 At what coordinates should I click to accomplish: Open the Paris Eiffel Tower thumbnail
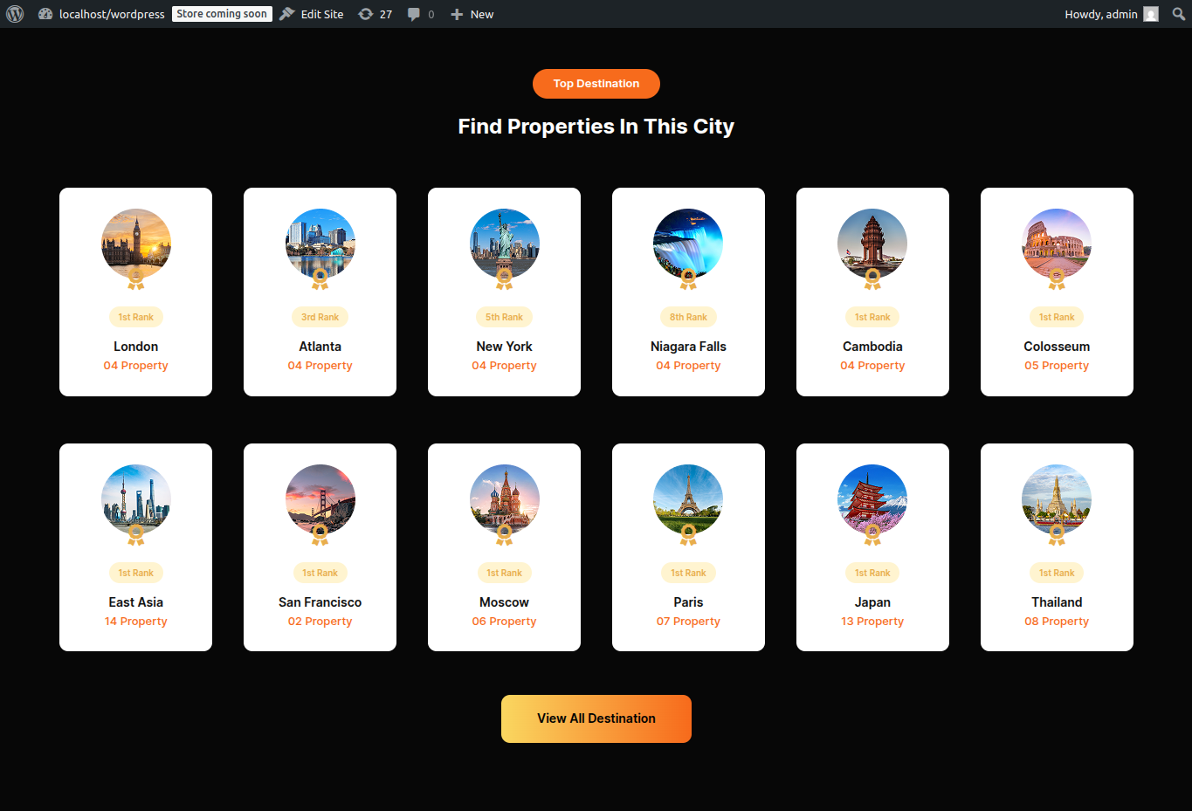point(688,499)
